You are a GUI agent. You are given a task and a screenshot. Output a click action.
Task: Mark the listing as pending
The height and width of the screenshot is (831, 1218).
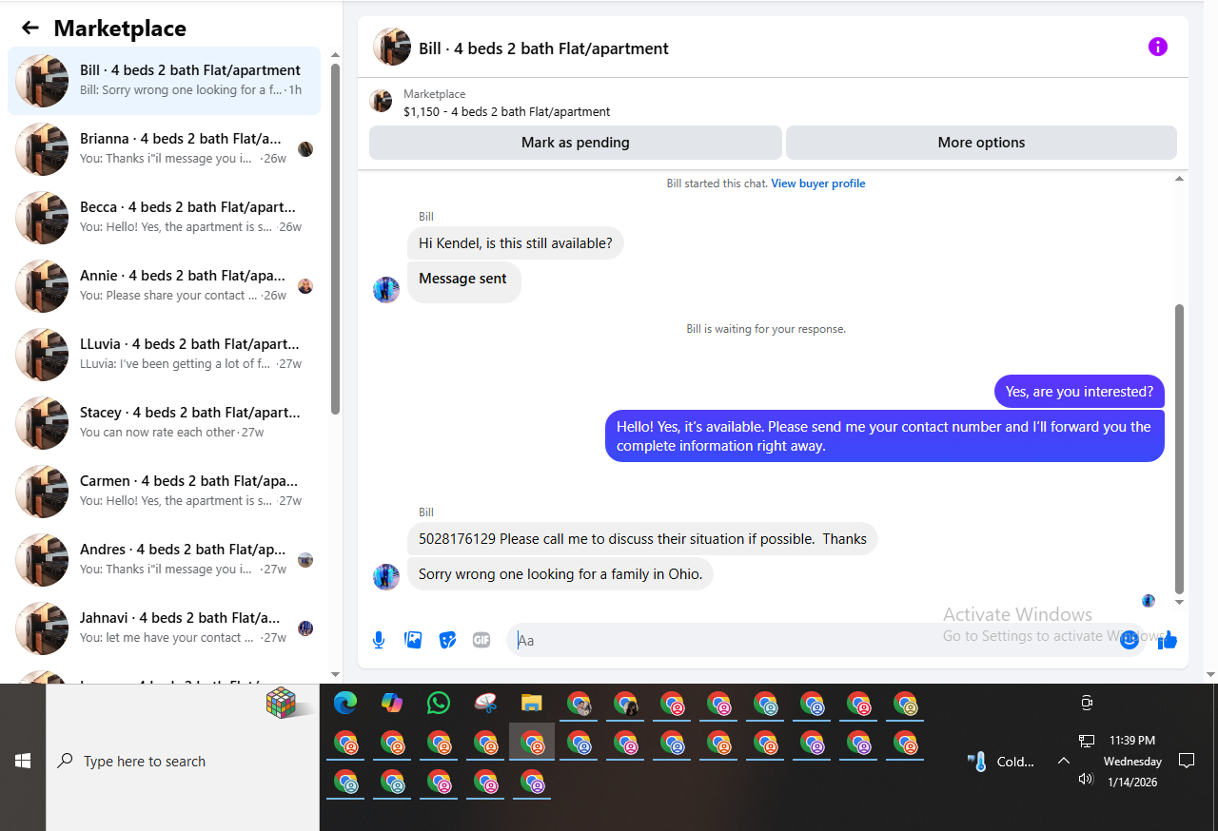point(575,143)
